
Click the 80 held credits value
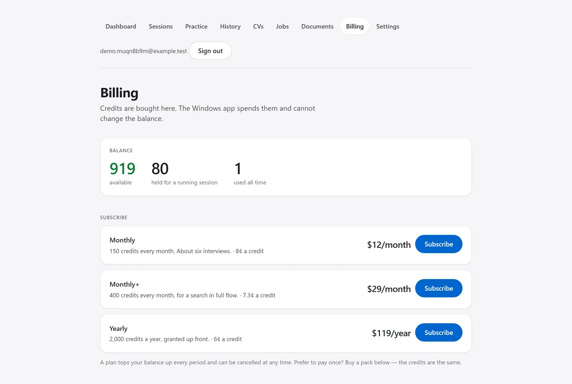point(160,169)
